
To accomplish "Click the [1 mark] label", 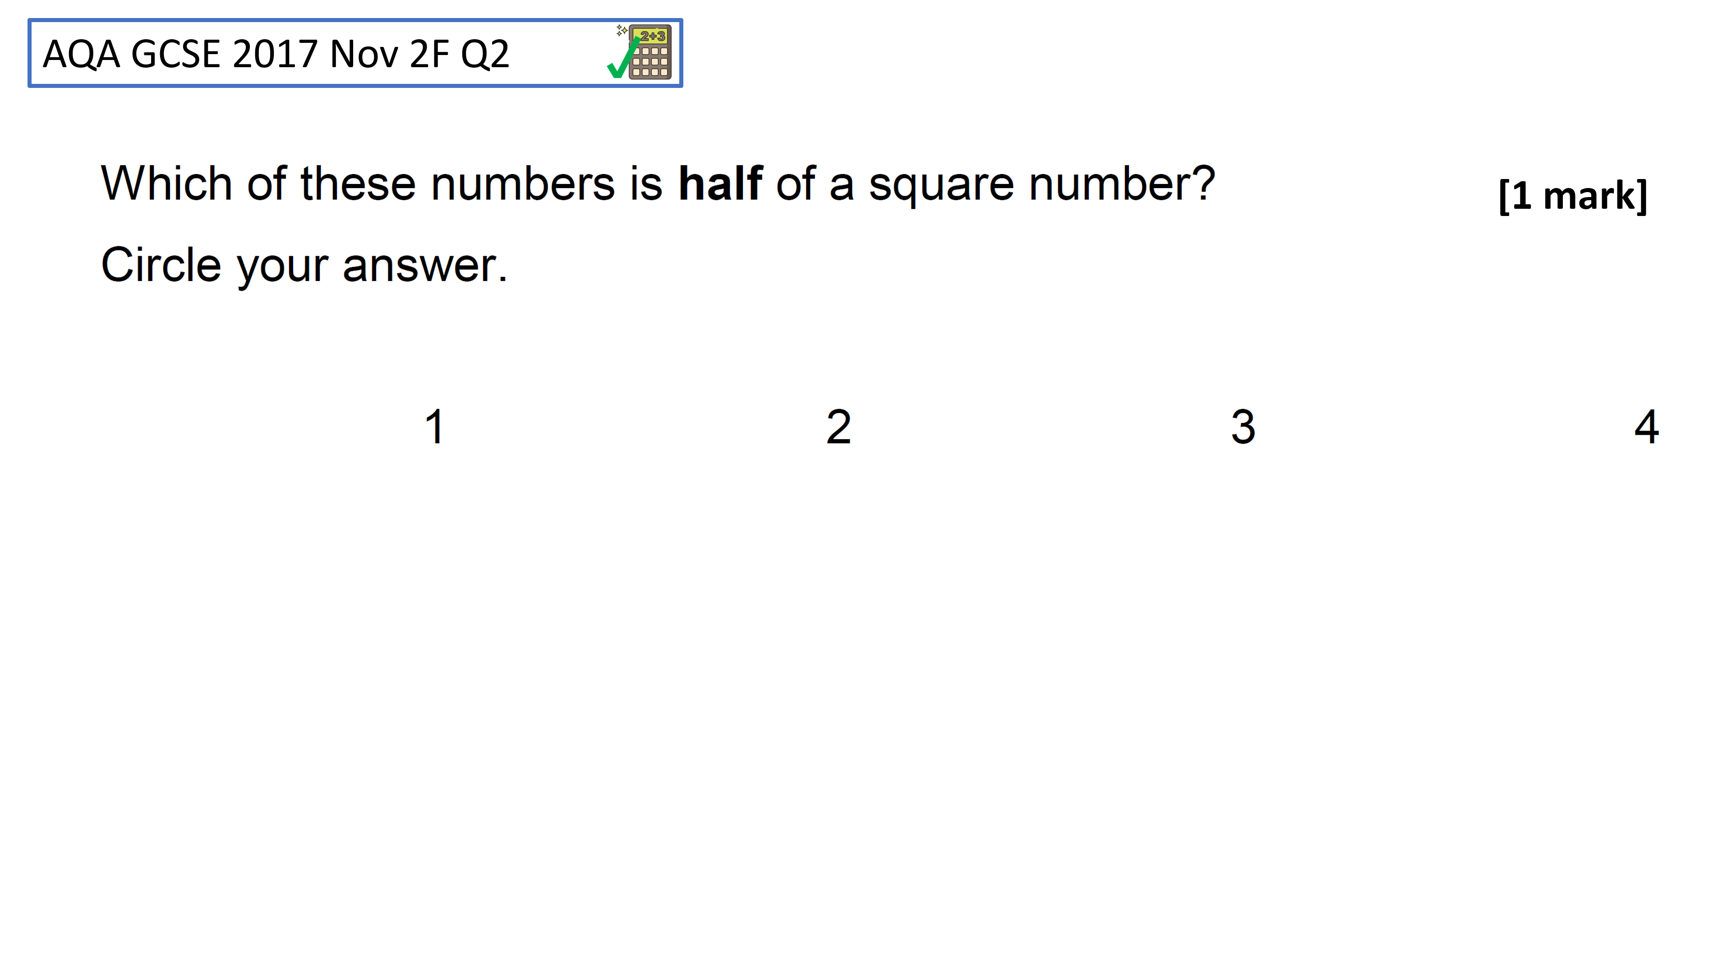I will [1573, 196].
